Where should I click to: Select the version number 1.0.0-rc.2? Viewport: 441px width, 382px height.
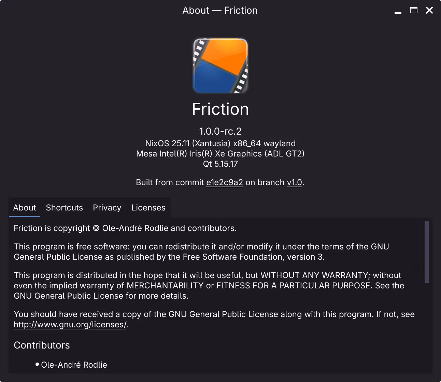(x=220, y=131)
